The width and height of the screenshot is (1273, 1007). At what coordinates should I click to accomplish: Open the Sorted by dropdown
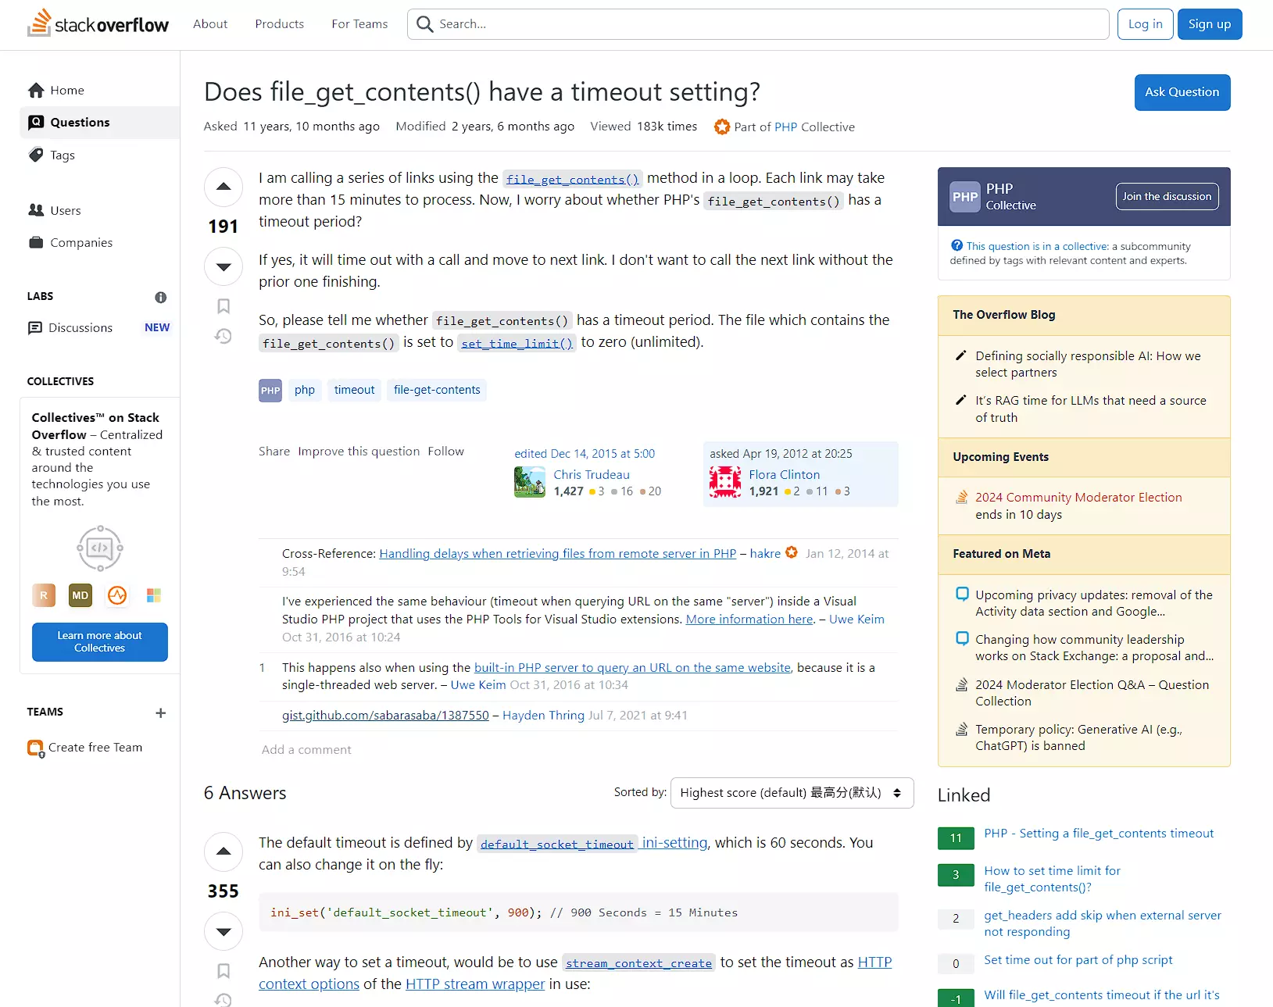(x=792, y=793)
